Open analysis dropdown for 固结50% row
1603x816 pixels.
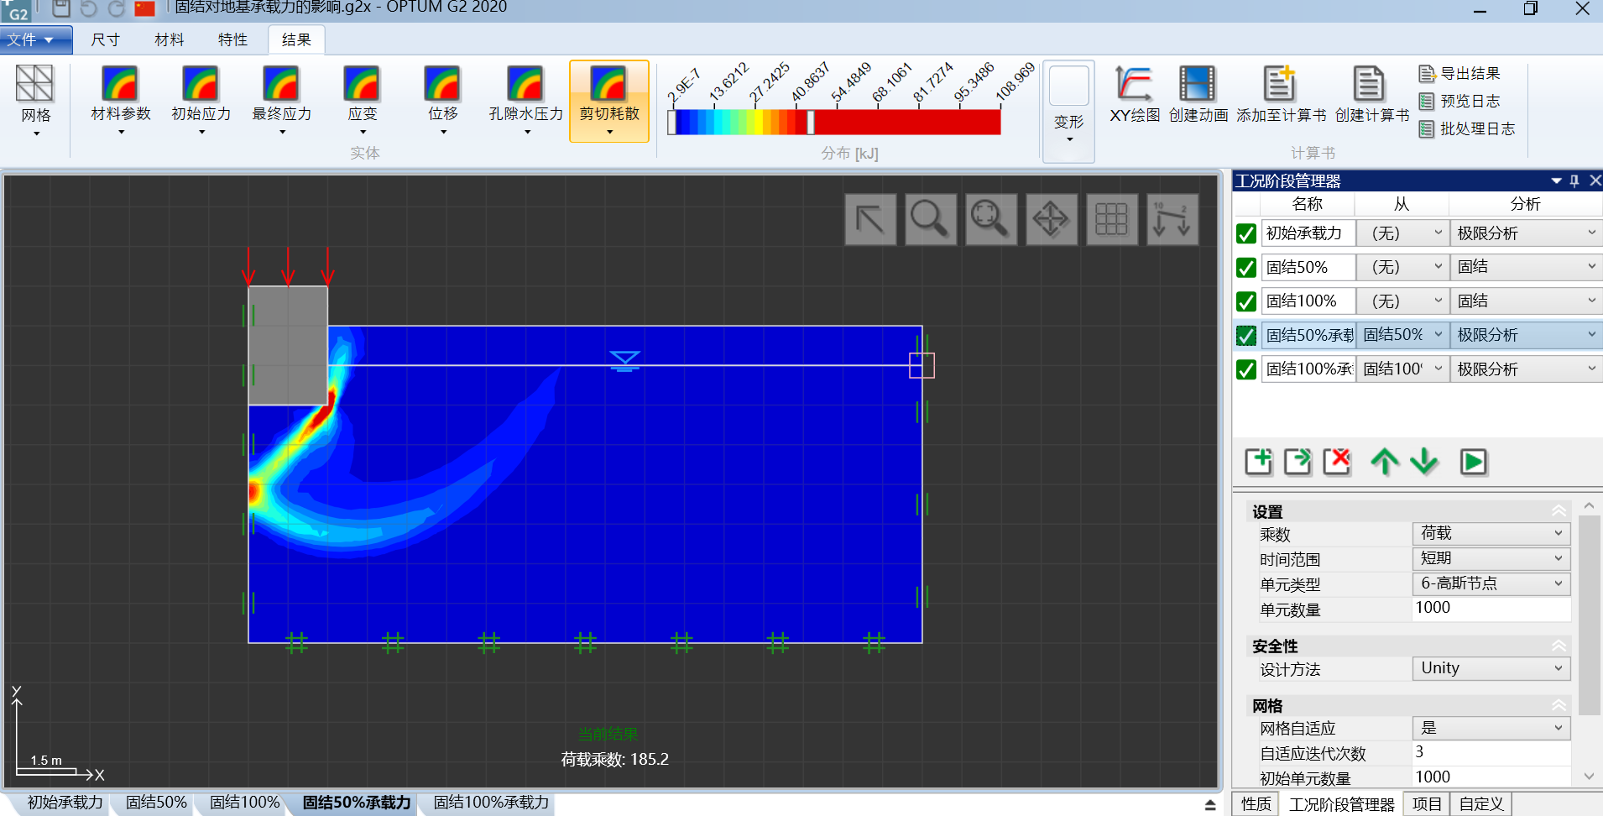click(1526, 267)
